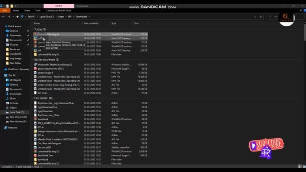This screenshot has width=306, height=172.
Task: Refresh the Downloads folder view
Action: pos(261,17)
